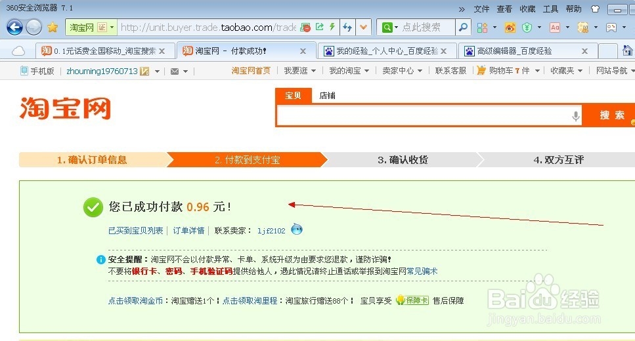Click the ad-block icon in the address bar
Image resolution: width=635 pixels, height=341 pixels.
pos(305,27)
